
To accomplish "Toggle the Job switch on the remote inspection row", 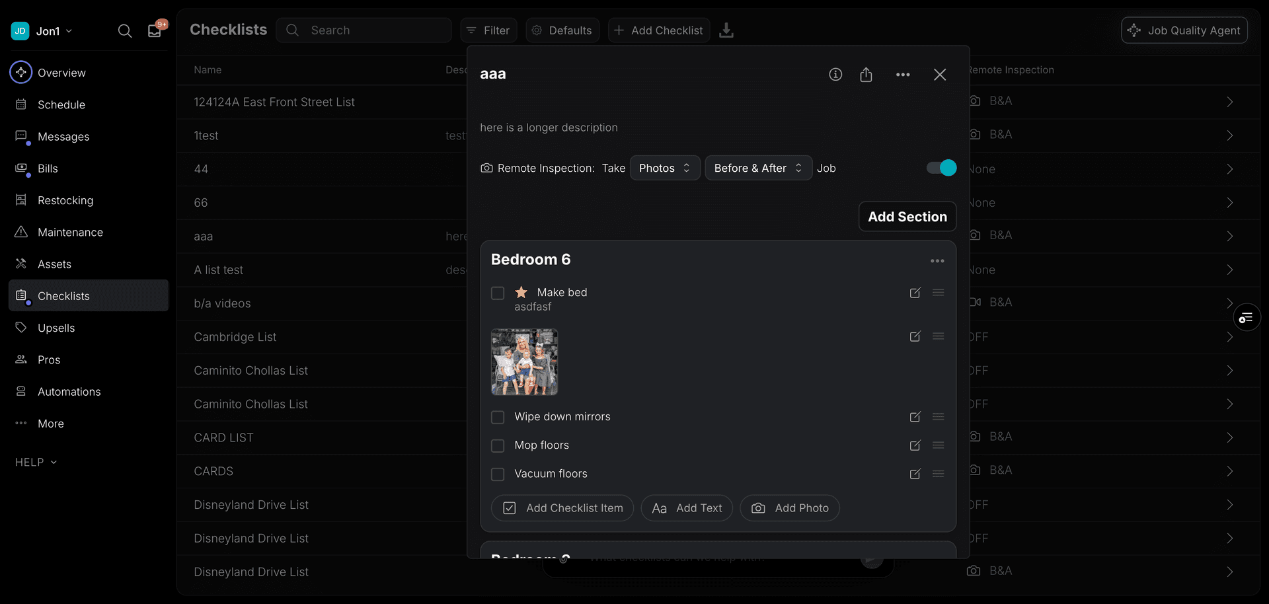I will (x=941, y=168).
